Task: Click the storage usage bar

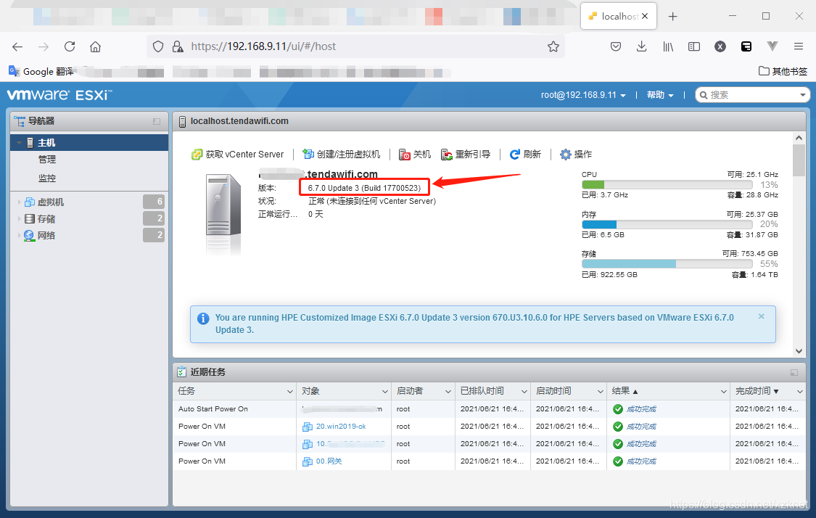Action: [x=667, y=264]
